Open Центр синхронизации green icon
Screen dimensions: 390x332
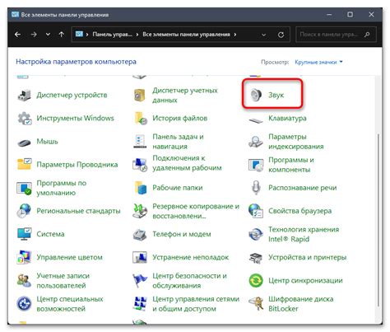256,281
